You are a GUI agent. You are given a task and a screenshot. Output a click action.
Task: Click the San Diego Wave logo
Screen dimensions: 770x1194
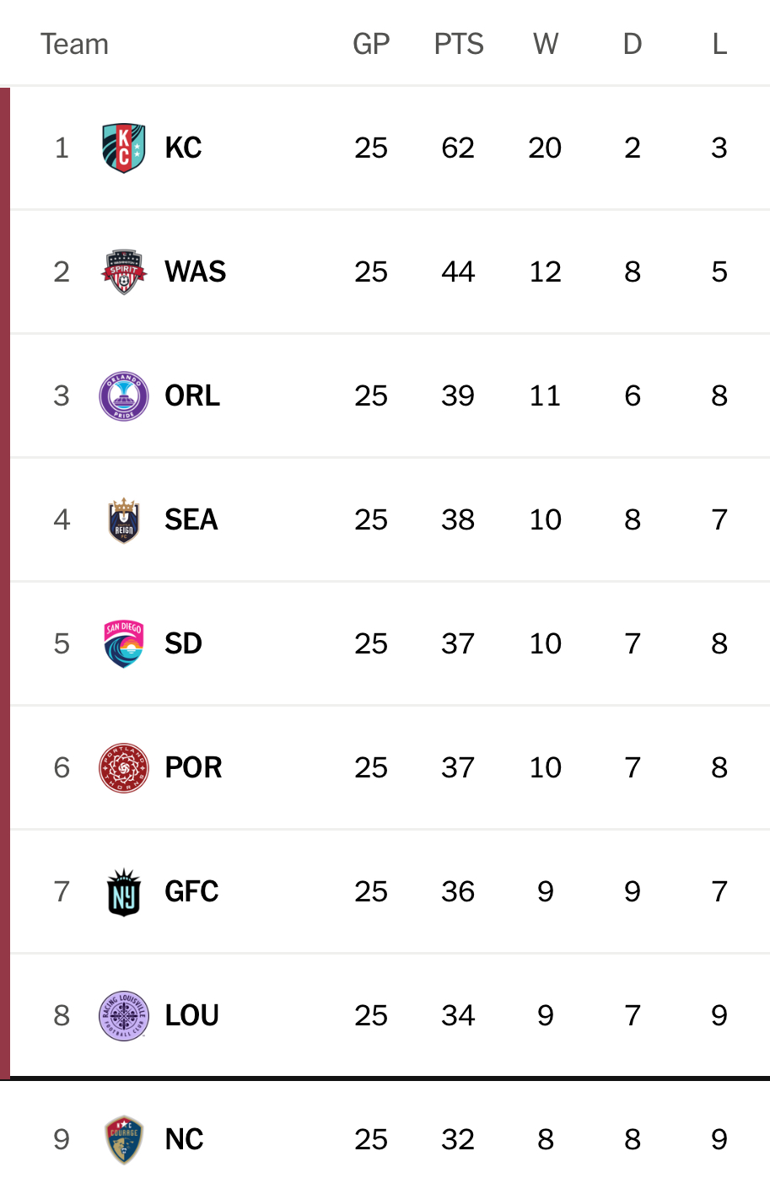pos(124,644)
